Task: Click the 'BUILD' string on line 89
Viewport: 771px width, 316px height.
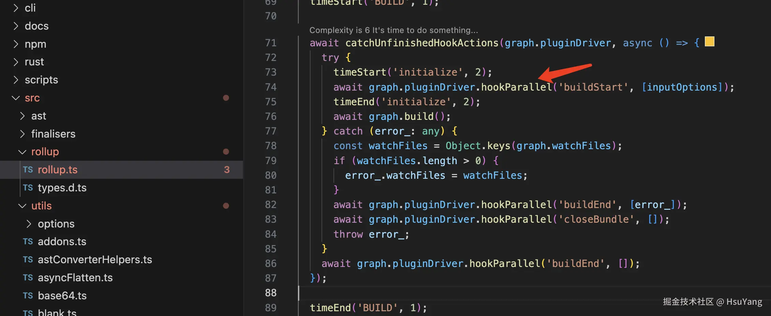Action: [378, 308]
